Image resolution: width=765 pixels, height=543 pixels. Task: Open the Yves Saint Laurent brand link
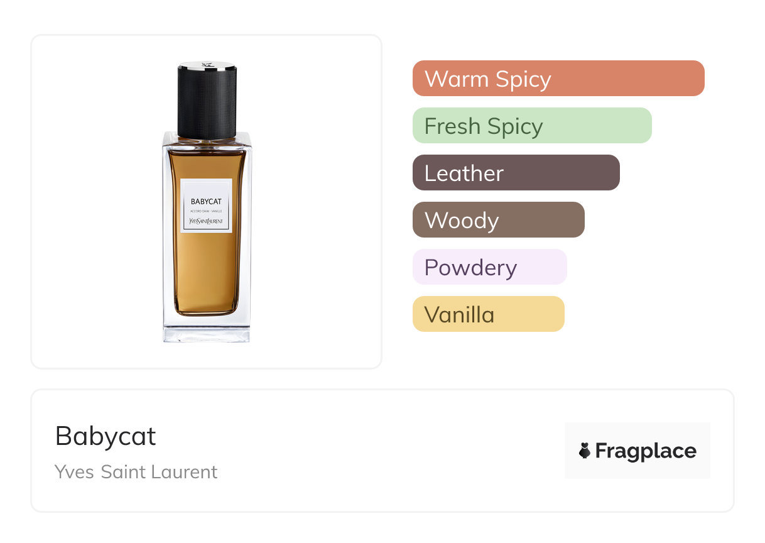tap(136, 472)
